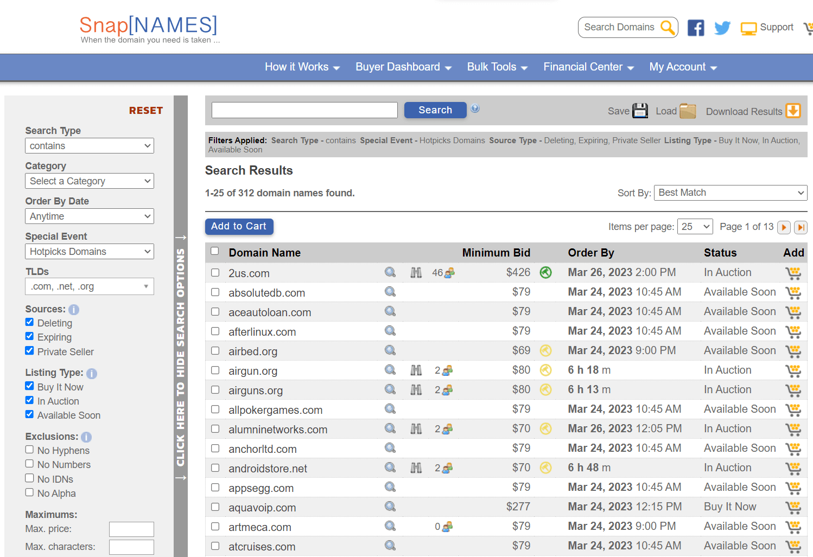813x557 pixels.
Task: Expand the Special Event dropdown
Action: [90, 252]
